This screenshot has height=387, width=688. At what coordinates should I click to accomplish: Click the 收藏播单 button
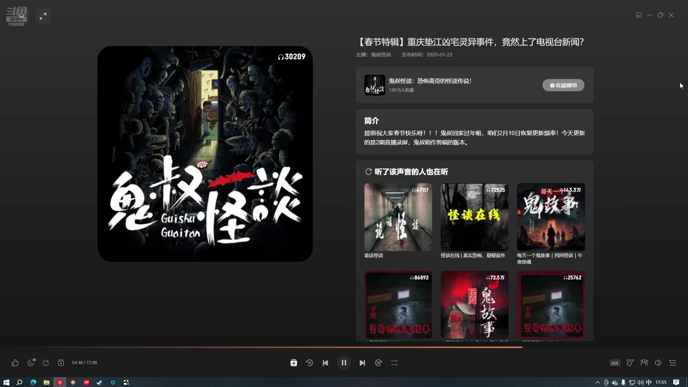click(x=563, y=85)
